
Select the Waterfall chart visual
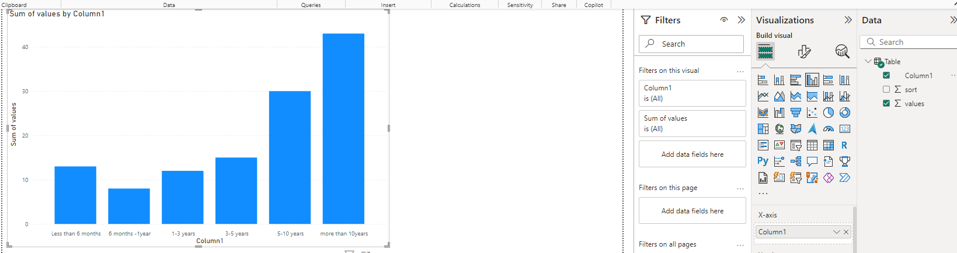(779, 113)
